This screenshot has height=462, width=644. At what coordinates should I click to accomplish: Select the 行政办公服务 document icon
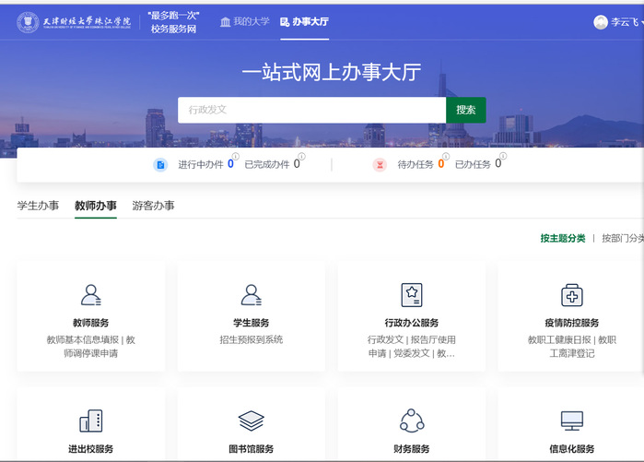(x=412, y=294)
